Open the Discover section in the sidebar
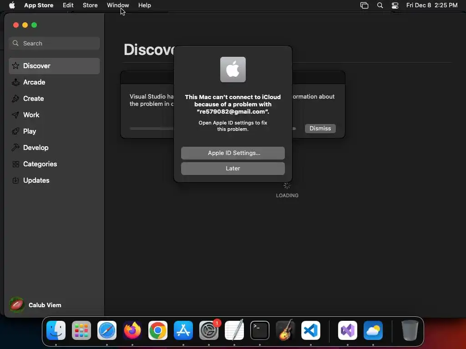The width and height of the screenshot is (466, 349). point(54,66)
